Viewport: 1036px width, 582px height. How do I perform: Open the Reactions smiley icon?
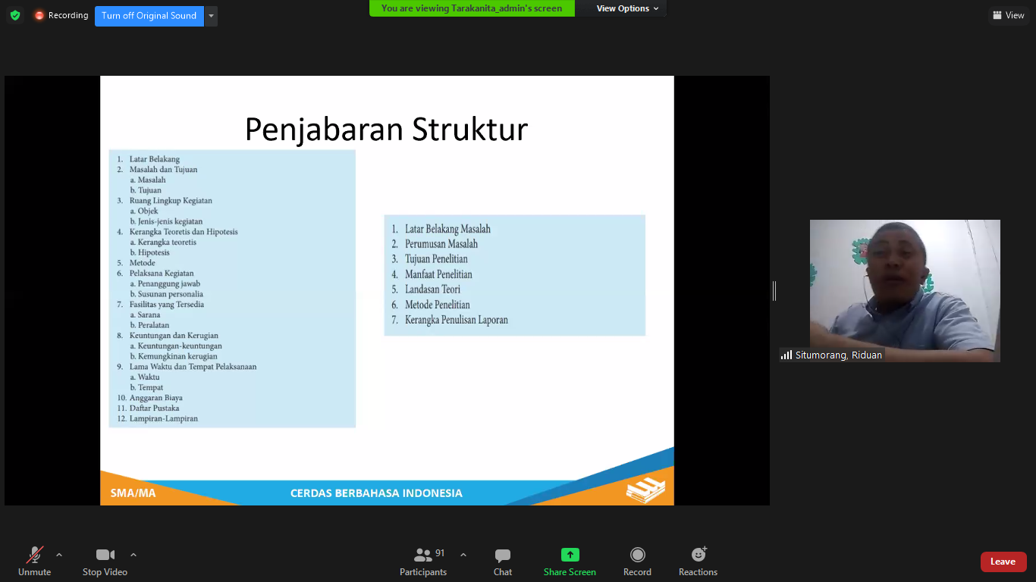[698, 555]
